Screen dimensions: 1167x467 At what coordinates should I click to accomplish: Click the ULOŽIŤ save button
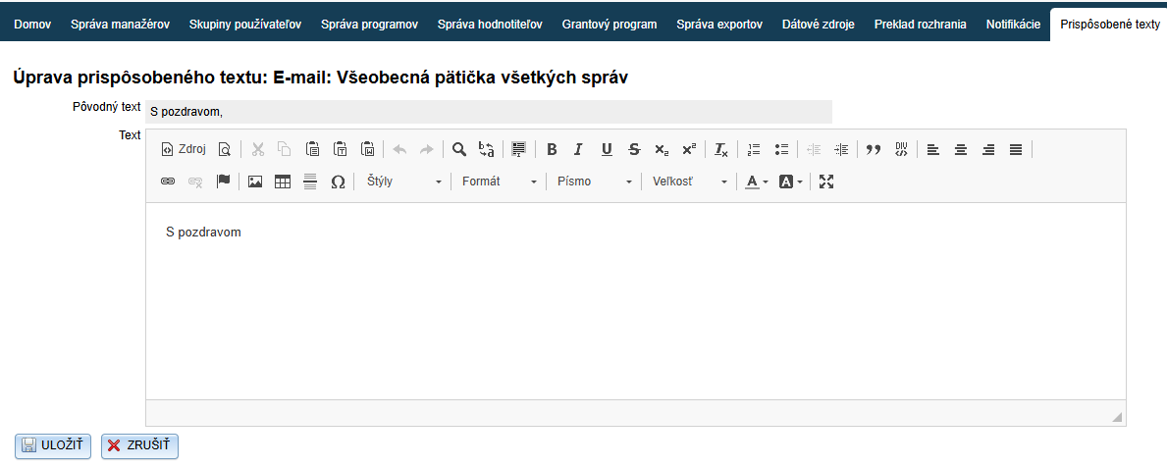point(53,445)
